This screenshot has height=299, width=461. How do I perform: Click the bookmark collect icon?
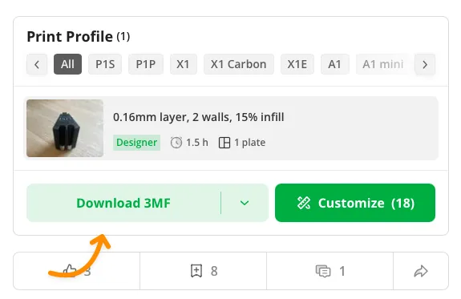pyautogui.click(x=196, y=271)
